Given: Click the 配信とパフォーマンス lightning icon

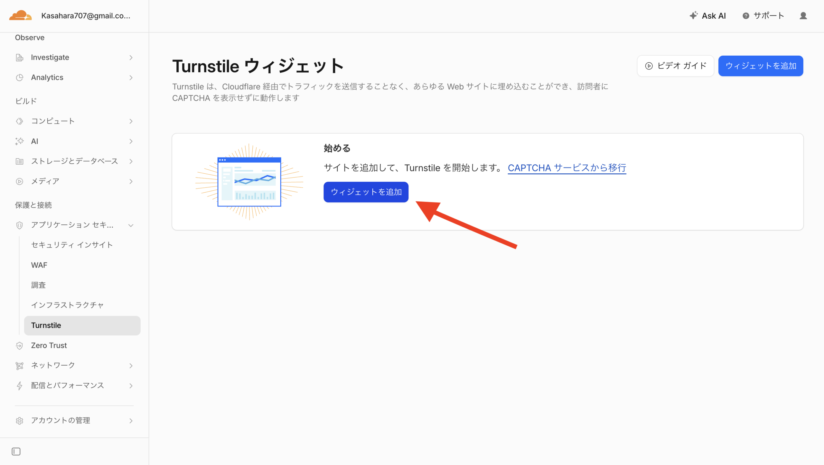Looking at the screenshot, I should (x=20, y=386).
